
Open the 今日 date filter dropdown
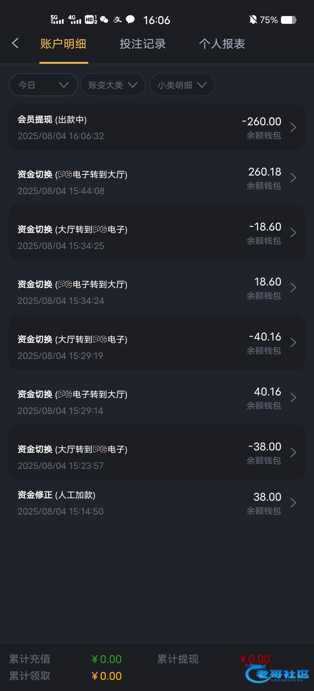coord(44,85)
